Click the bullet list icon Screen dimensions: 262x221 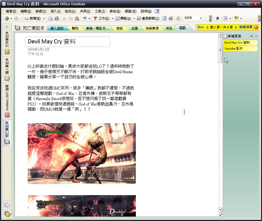coord(226,18)
